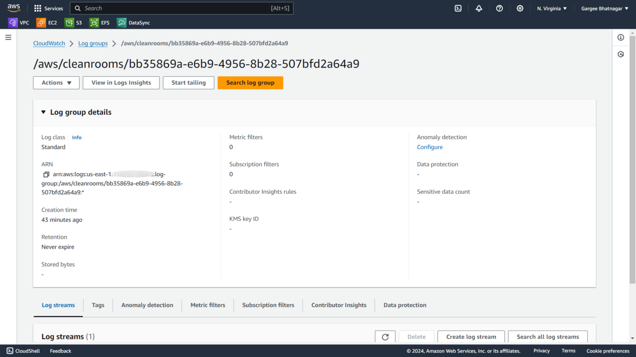Expand the hamburger navigation menu
636x357 pixels.
click(x=8, y=37)
